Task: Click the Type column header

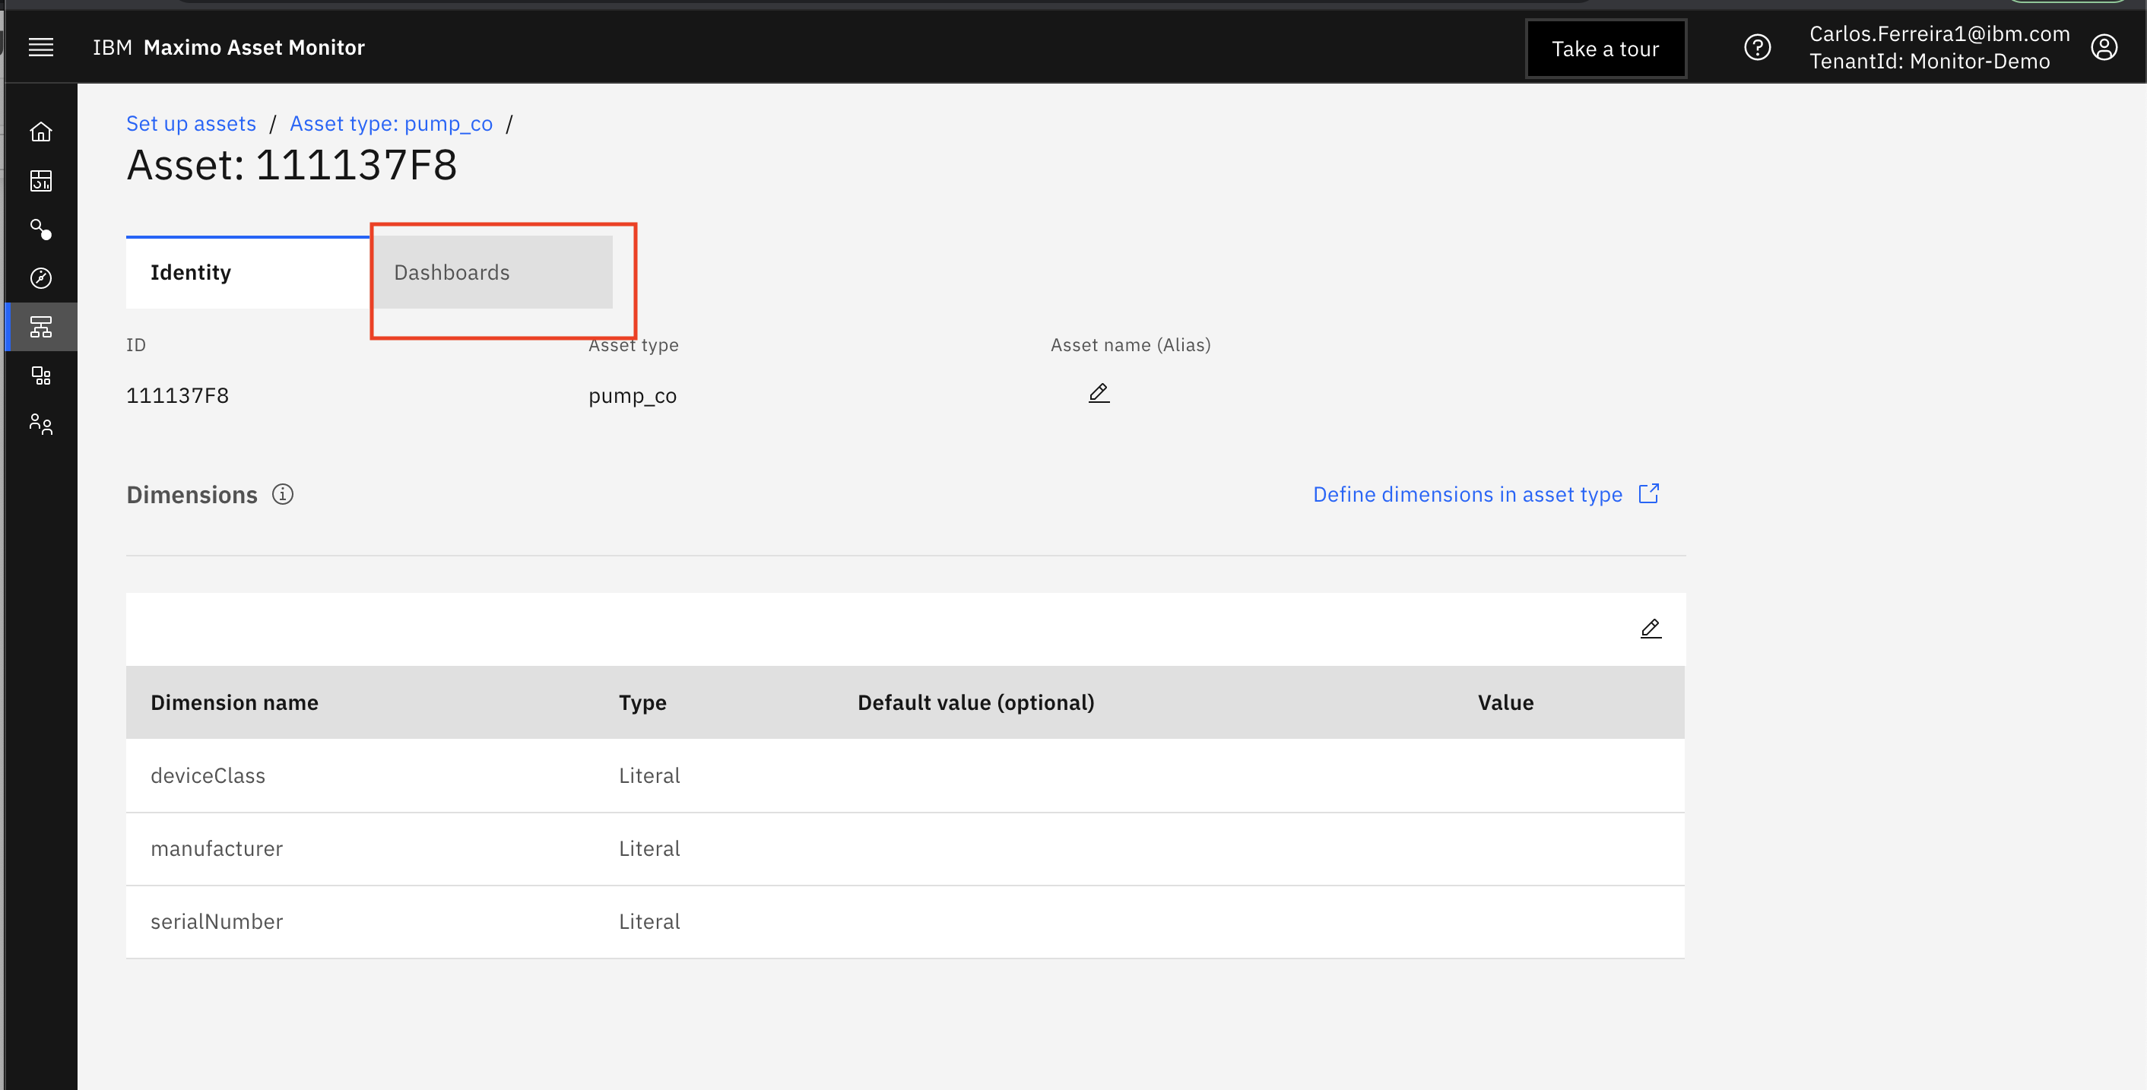Action: pyautogui.click(x=642, y=702)
